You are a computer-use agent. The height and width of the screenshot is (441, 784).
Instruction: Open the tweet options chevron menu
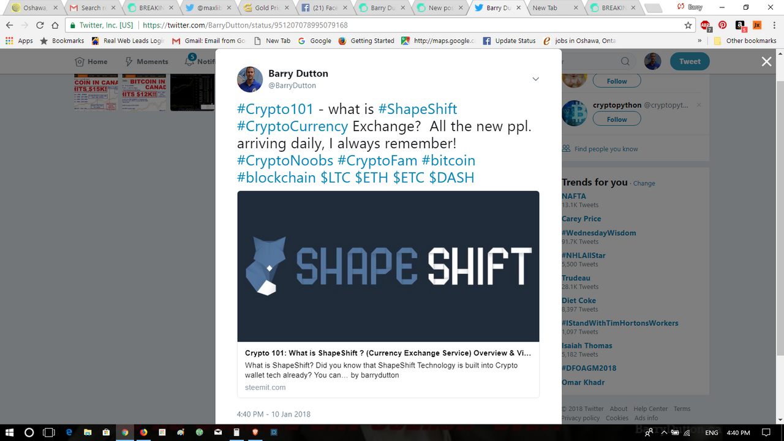[535, 79]
